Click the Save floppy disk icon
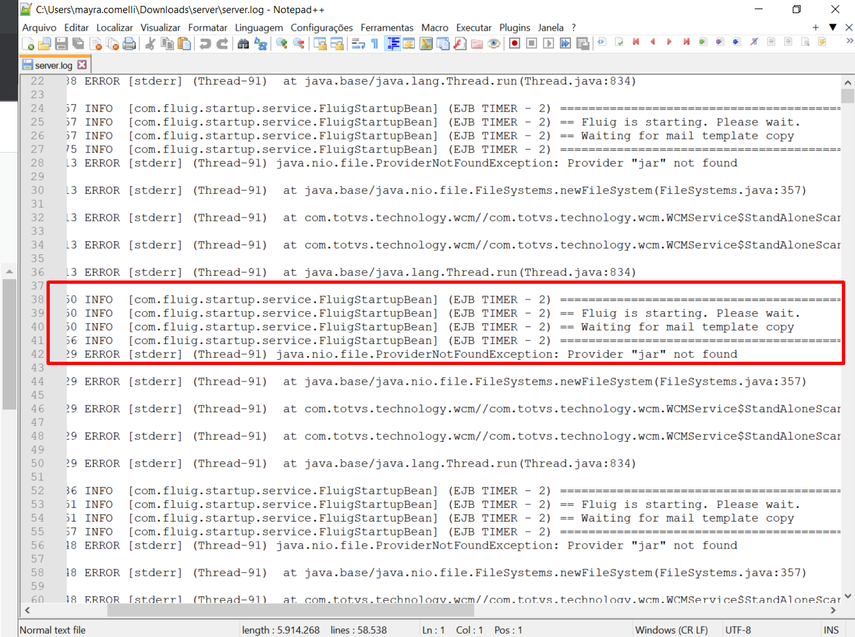Image resolution: width=855 pixels, height=637 pixels. tap(62, 44)
